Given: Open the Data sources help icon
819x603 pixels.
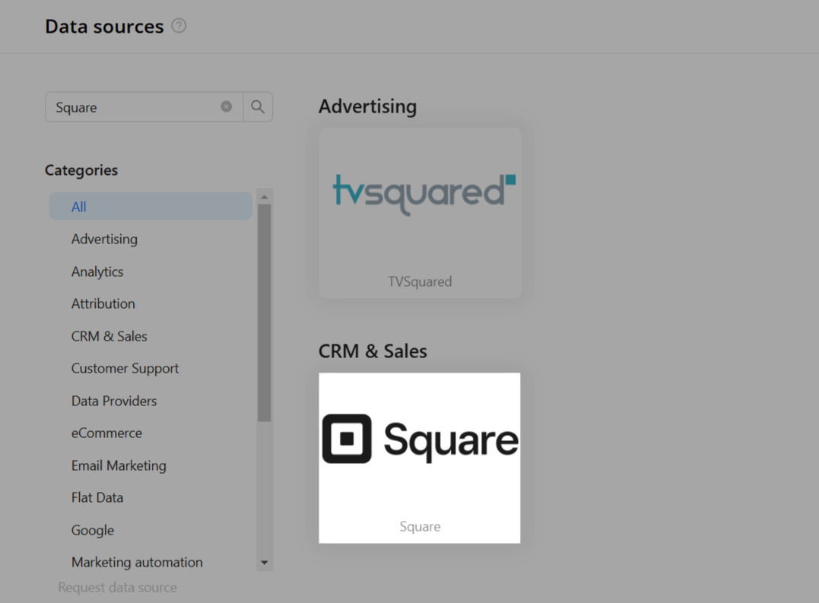Looking at the screenshot, I should point(179,26).
